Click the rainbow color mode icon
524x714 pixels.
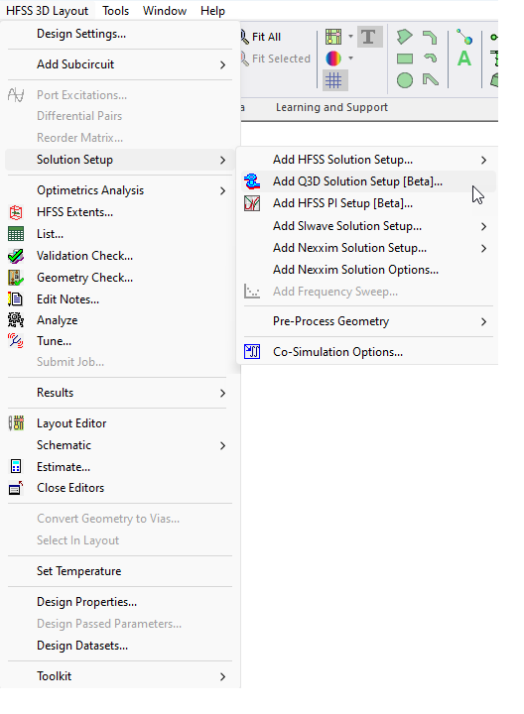point(333,59)
